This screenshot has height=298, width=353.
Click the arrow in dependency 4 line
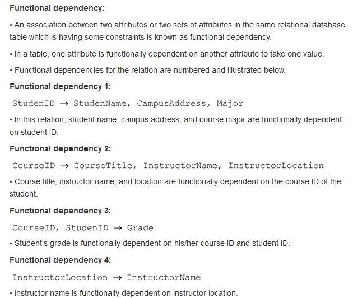click(117, 277)
